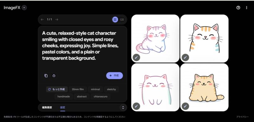This screenshot has width=254, height=122.
Task: Add the handmade style chip
Action: [x=63, y=96]
